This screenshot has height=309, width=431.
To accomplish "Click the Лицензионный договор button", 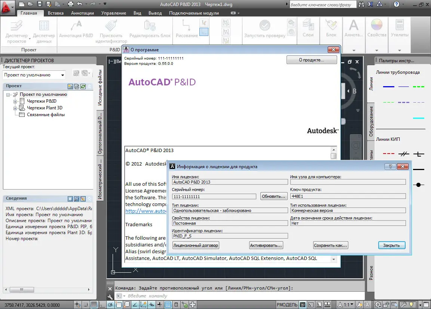I will (196, 245).
